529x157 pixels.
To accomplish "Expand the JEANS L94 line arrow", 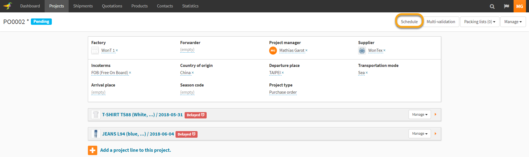I will coord(435,134).
